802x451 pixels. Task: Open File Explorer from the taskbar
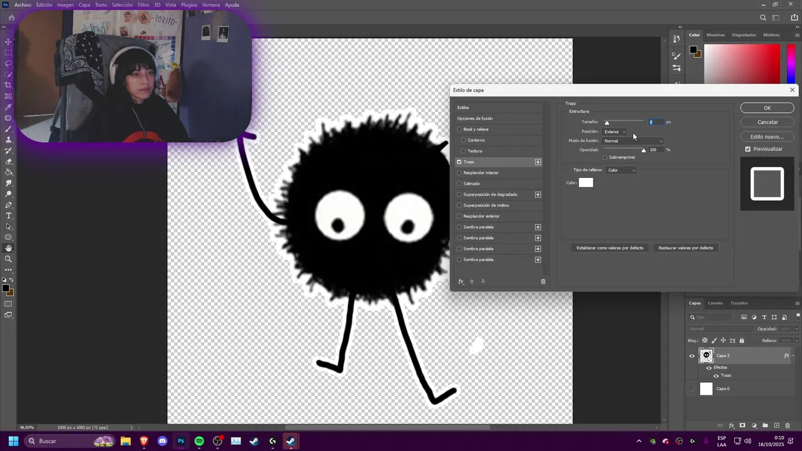click(x=125, y=441)
